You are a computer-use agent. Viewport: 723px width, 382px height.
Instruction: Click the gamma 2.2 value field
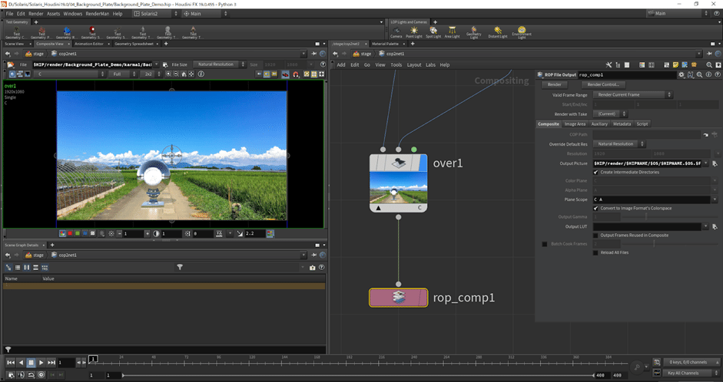point(254,234)
